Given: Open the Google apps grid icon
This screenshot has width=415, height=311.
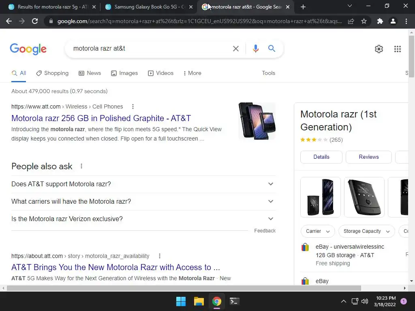Looking at the screenshot, I should 397,49.
